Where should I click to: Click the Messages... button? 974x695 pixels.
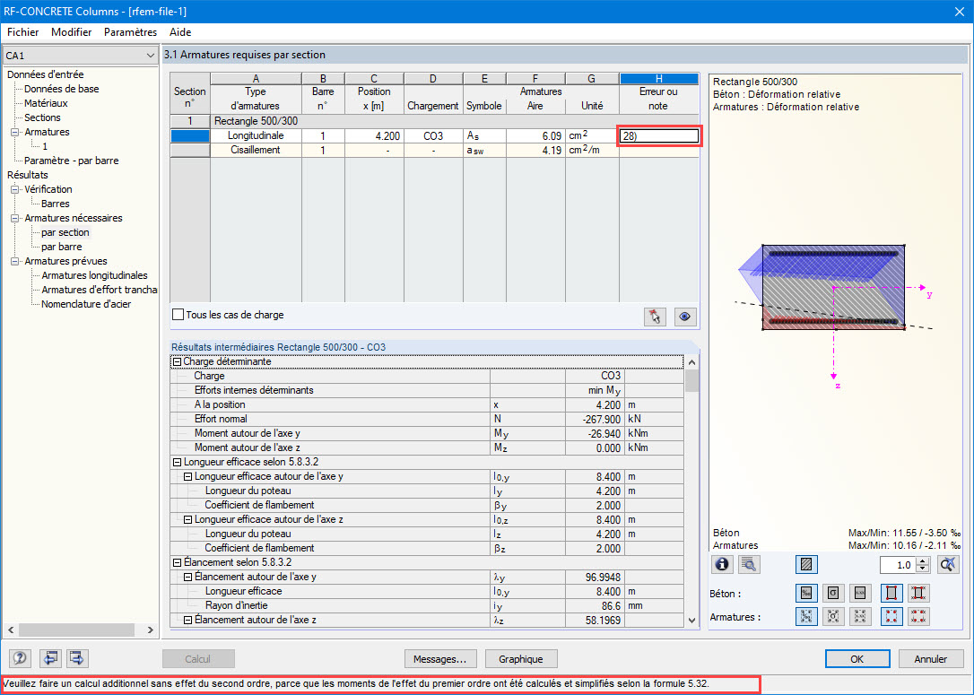440,659
